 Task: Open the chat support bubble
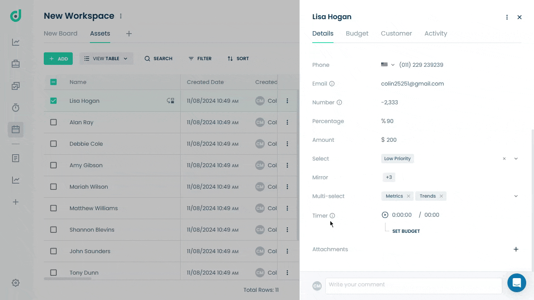click(x=517, y=283)
